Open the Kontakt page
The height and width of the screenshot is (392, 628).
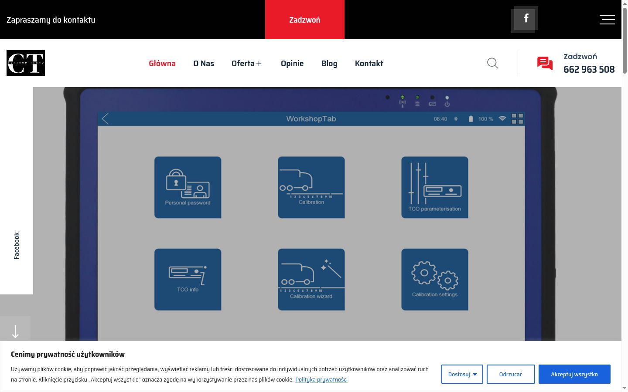click(x=369, y=63)
